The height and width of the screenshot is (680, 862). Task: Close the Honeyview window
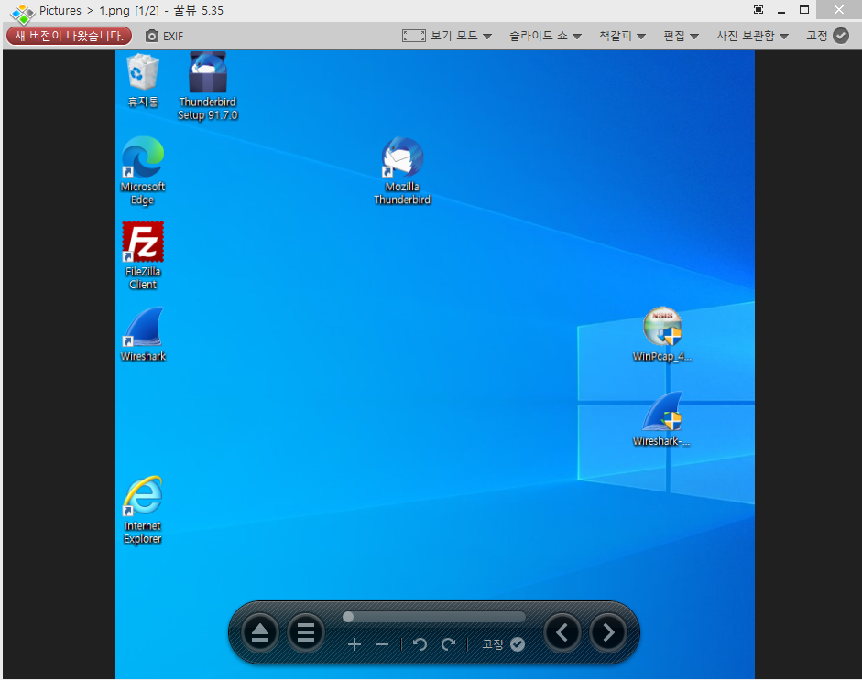point(839,10)
